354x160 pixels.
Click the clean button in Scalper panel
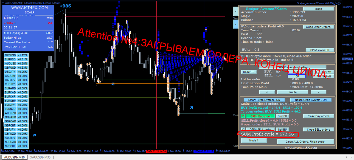click(x=319, y=9)
